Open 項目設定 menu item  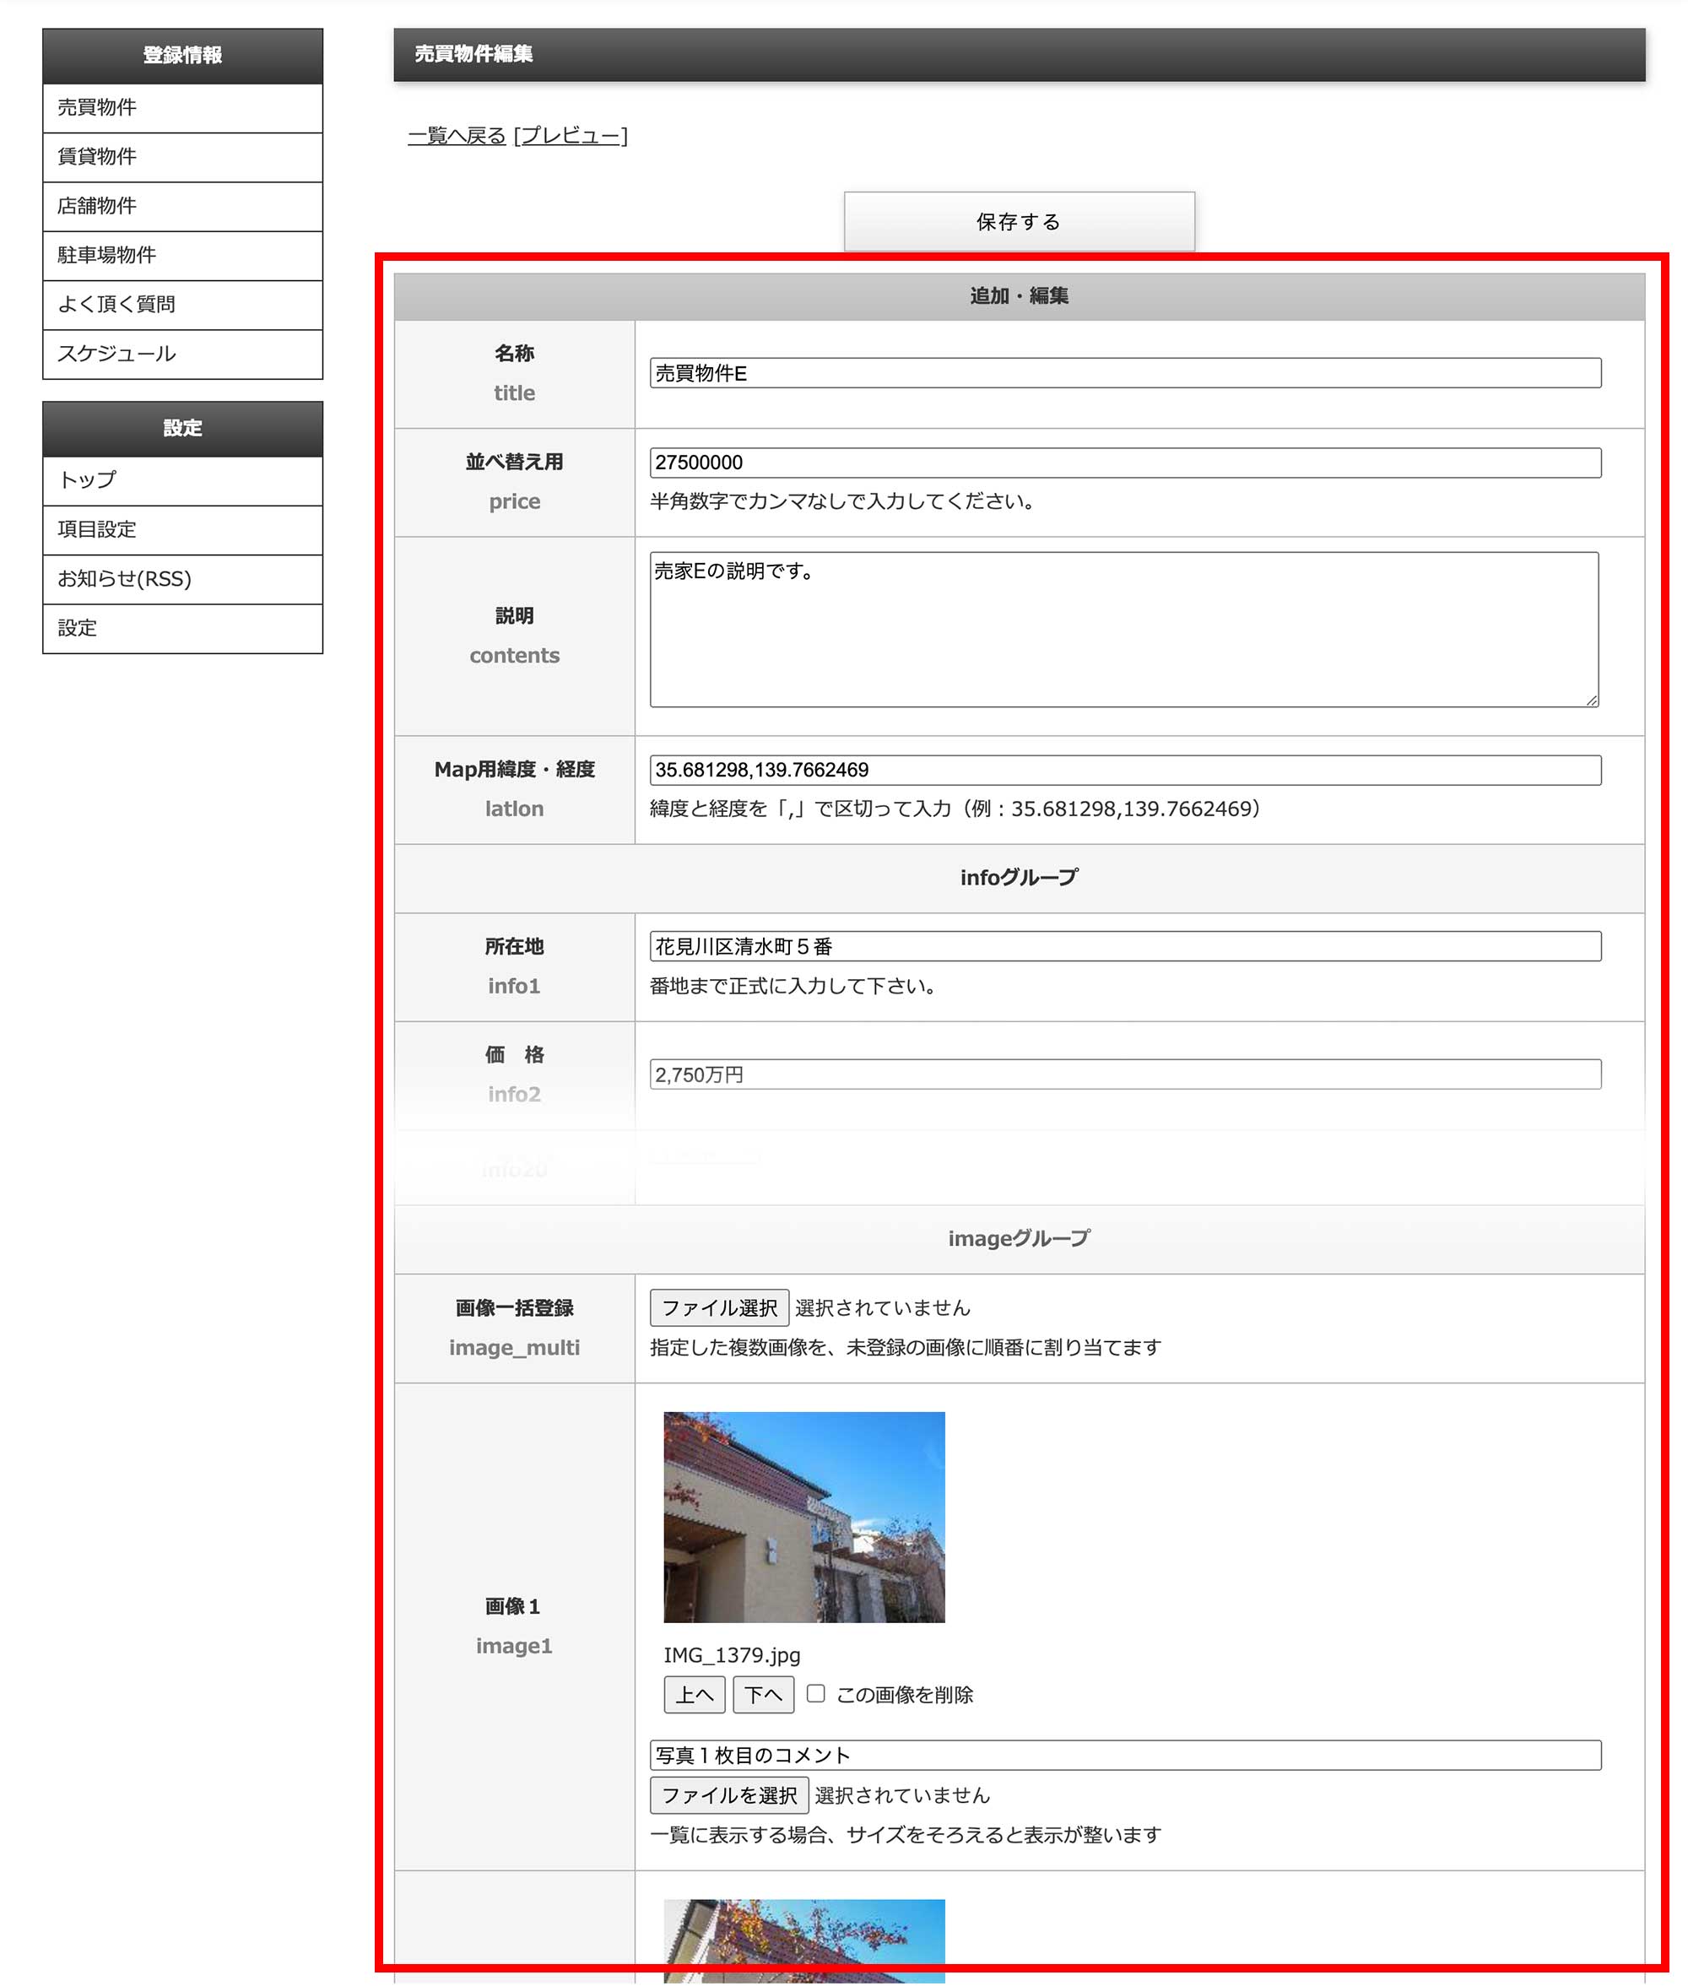coord(181,530)
